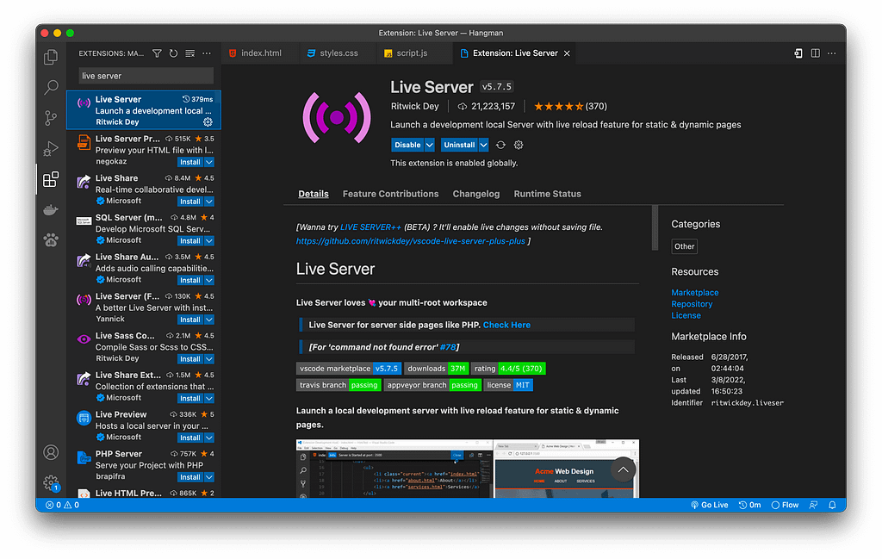Expand the Disable dropdown arrow
The width and height of the screenshot is (882, 559).
pyautogui.click(x=429, y=145)
